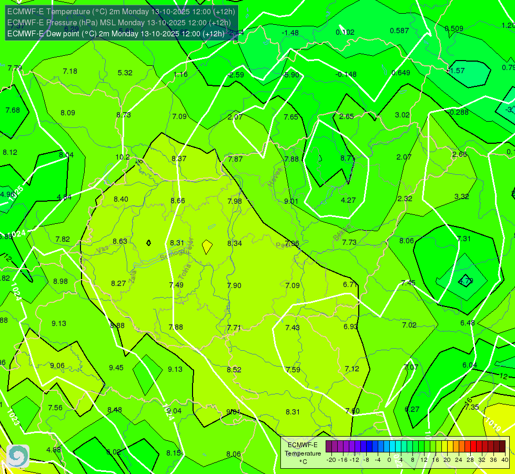Click the 1019 isobar label
The image size is (515, 474).
pos(492,424)
